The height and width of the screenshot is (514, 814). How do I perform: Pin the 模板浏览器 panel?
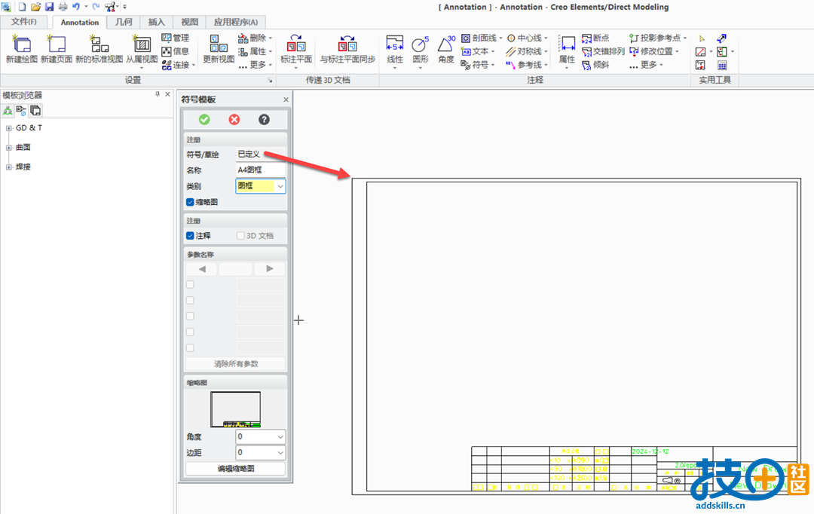tap(158, 94)
